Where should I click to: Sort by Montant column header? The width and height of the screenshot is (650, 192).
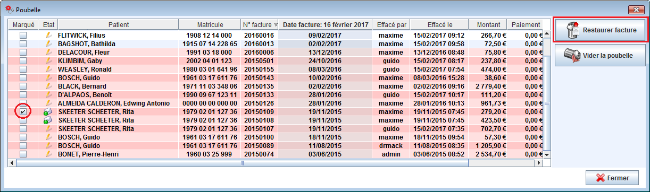click(487, 24)
